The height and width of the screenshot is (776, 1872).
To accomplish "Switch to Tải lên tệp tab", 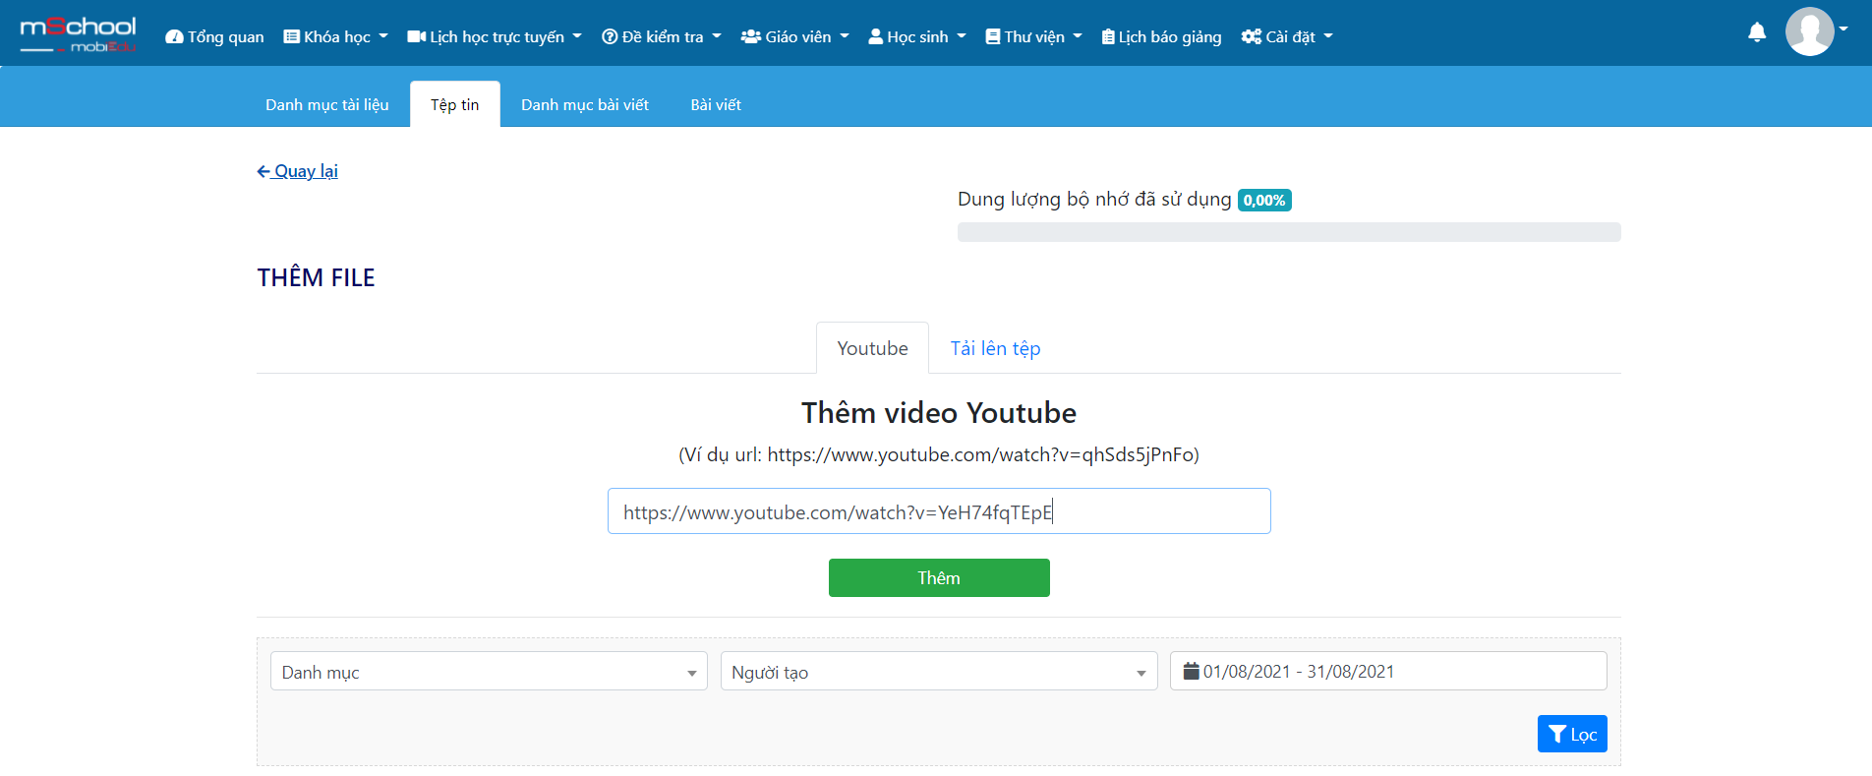I will (995, 348).
